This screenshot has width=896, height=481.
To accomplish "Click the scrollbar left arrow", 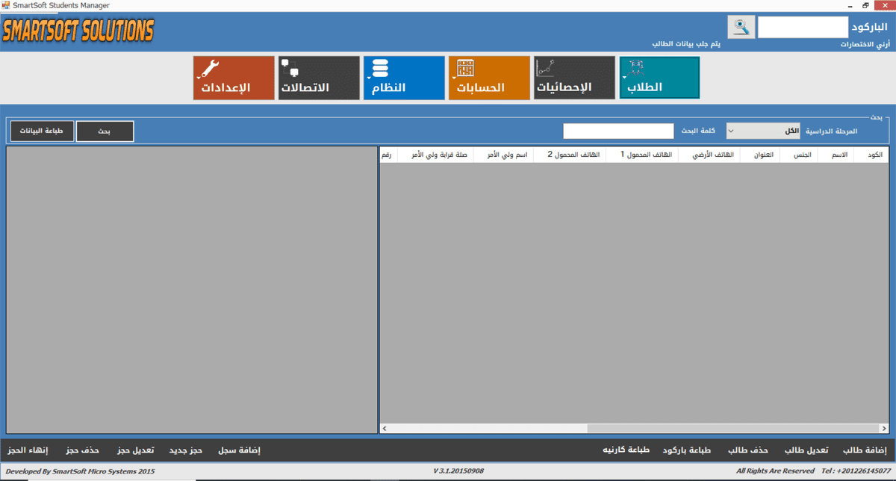I will 385,429.
